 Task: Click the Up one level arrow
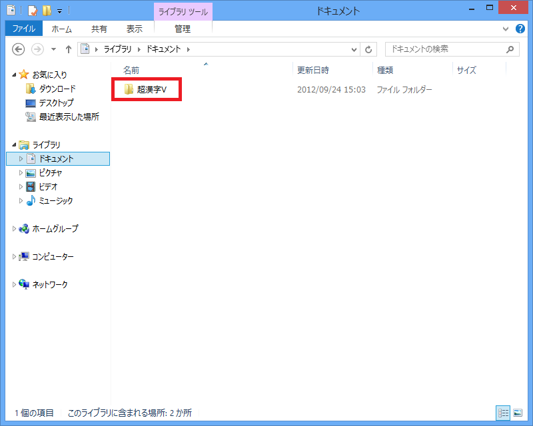pos(68,49)
